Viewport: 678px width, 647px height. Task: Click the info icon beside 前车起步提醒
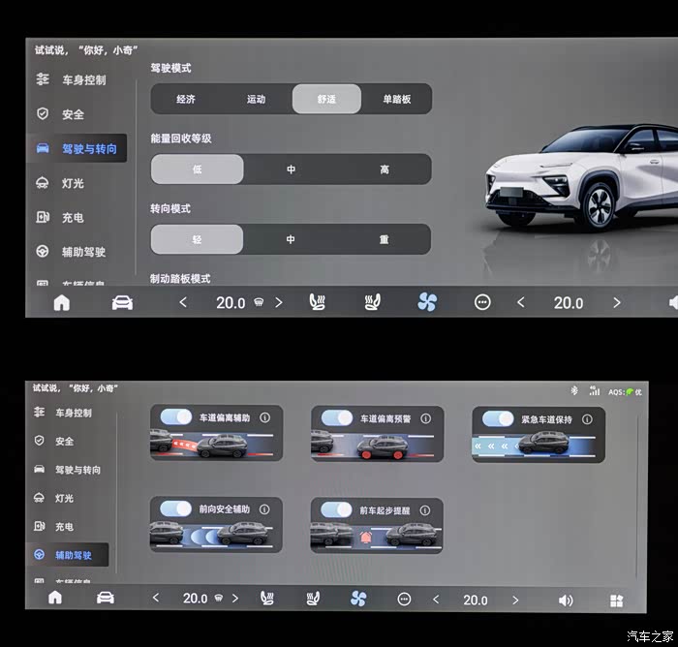427,509
